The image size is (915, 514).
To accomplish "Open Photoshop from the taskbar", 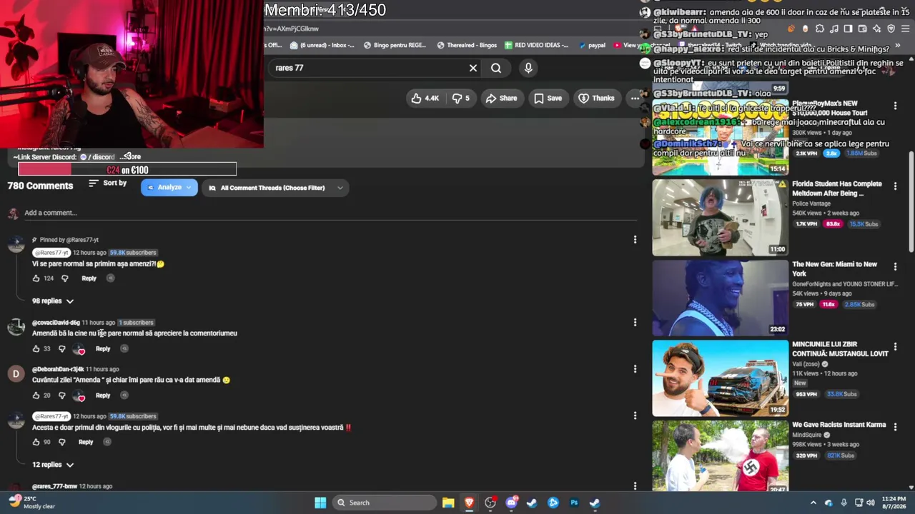I will [x=574, y=503].
